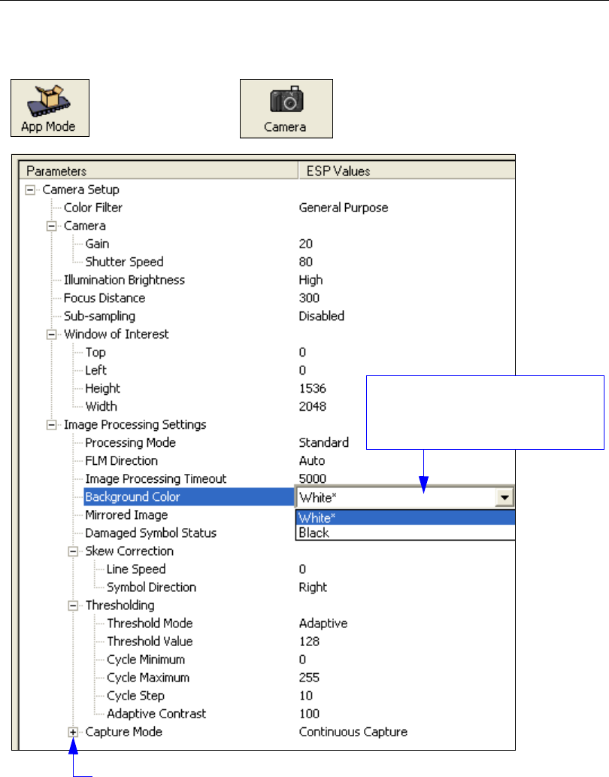
Task: Select the Mirrored Image parameter
Action: tap(127, 514)
